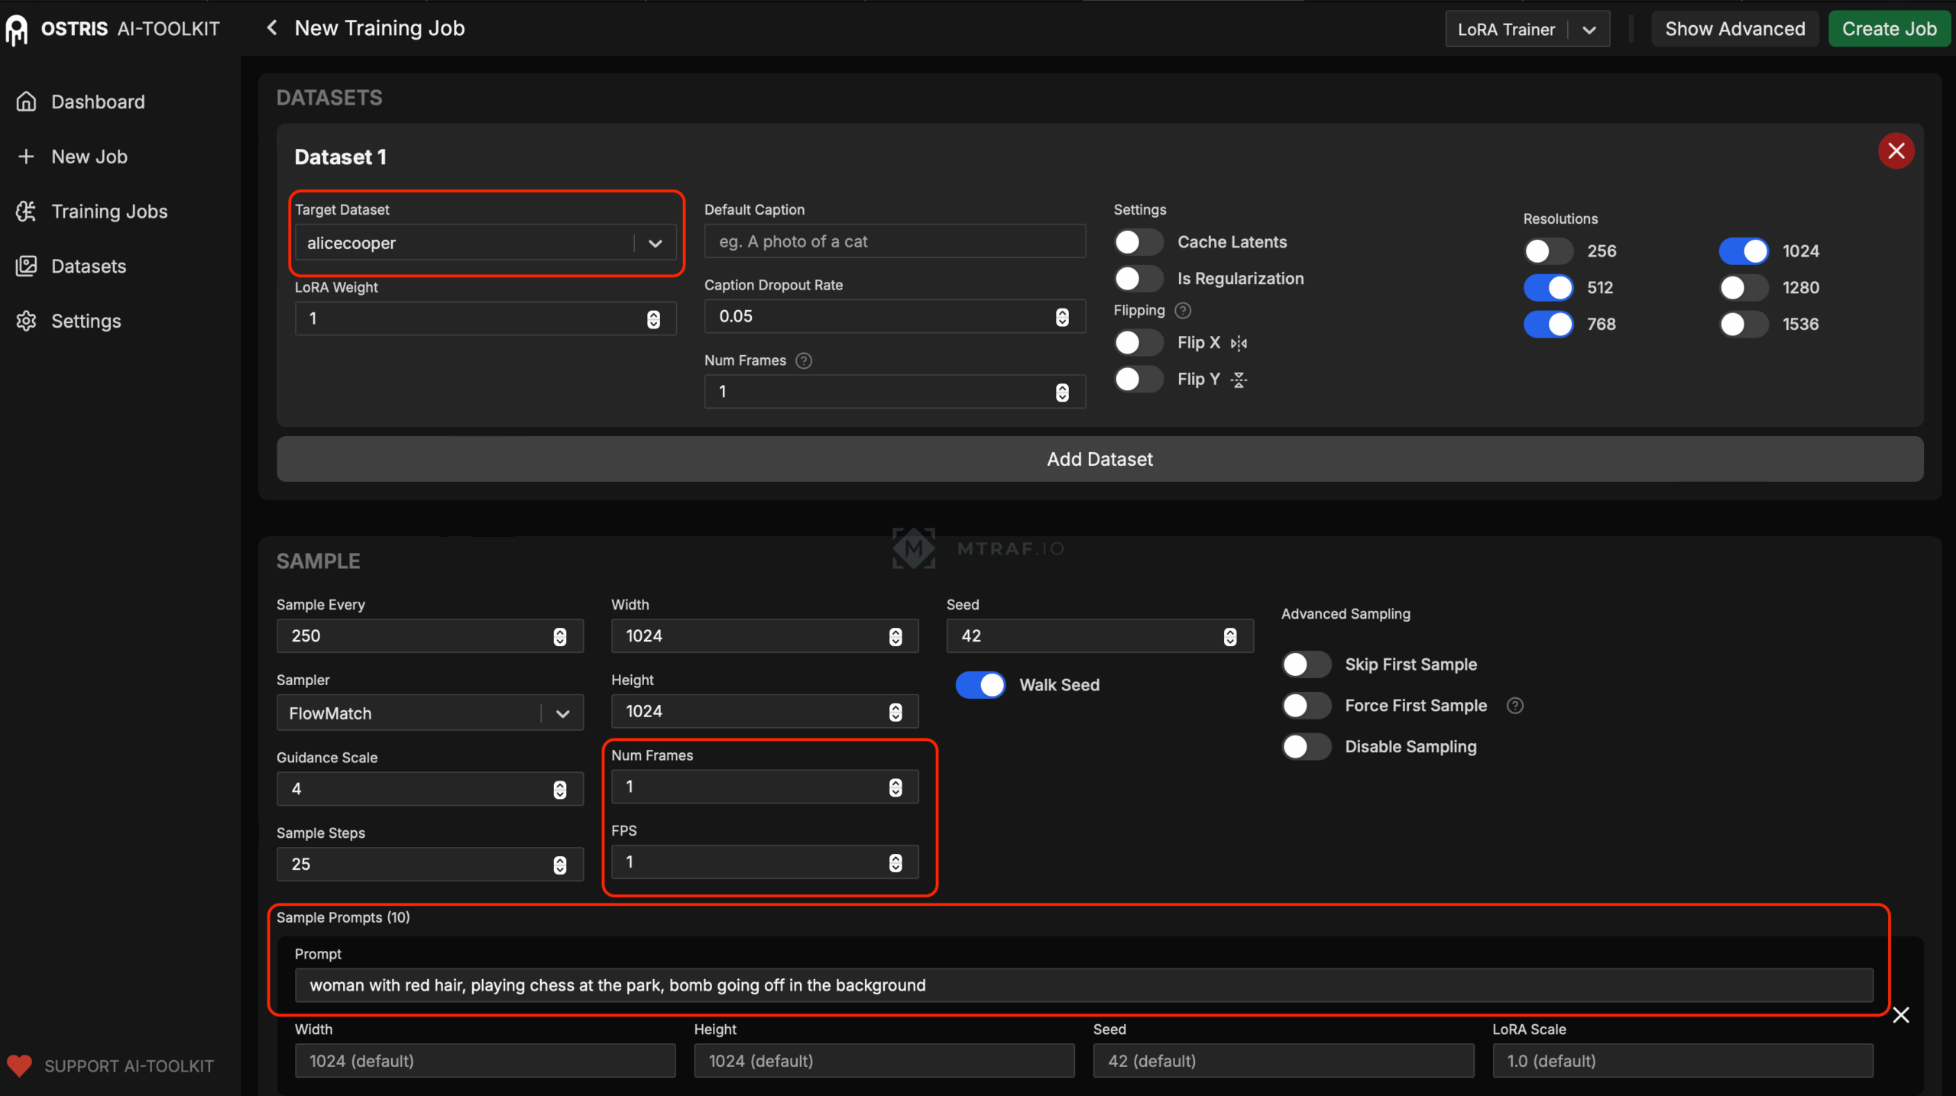This screenshot has width=1956, height=1096.
Task: Click the Add Dataset button
Action: pyautogui.click(x=1099, y=459)
